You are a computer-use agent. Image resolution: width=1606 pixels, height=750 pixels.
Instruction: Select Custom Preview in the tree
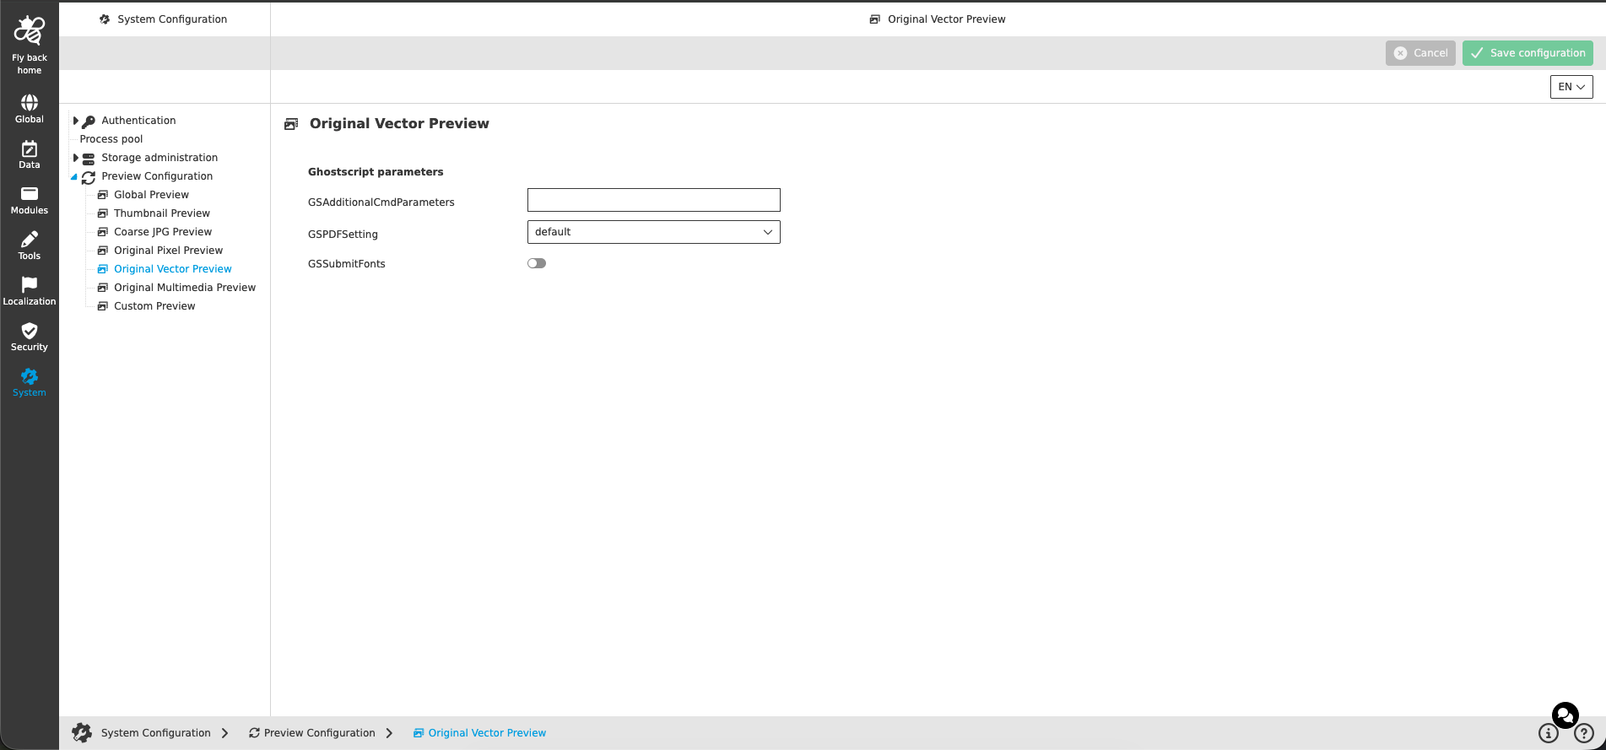click(x=154, y=306)
